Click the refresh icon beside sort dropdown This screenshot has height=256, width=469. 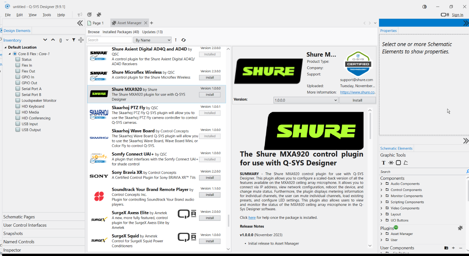pos(183,40)
